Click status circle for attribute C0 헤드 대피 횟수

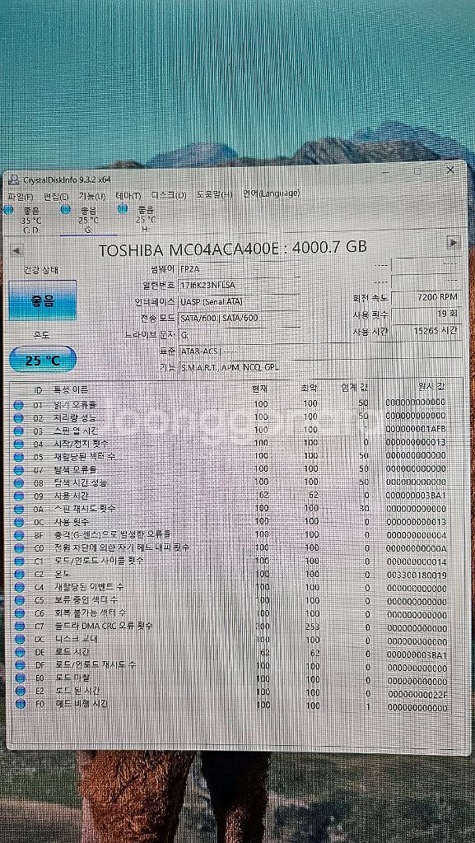19,547
